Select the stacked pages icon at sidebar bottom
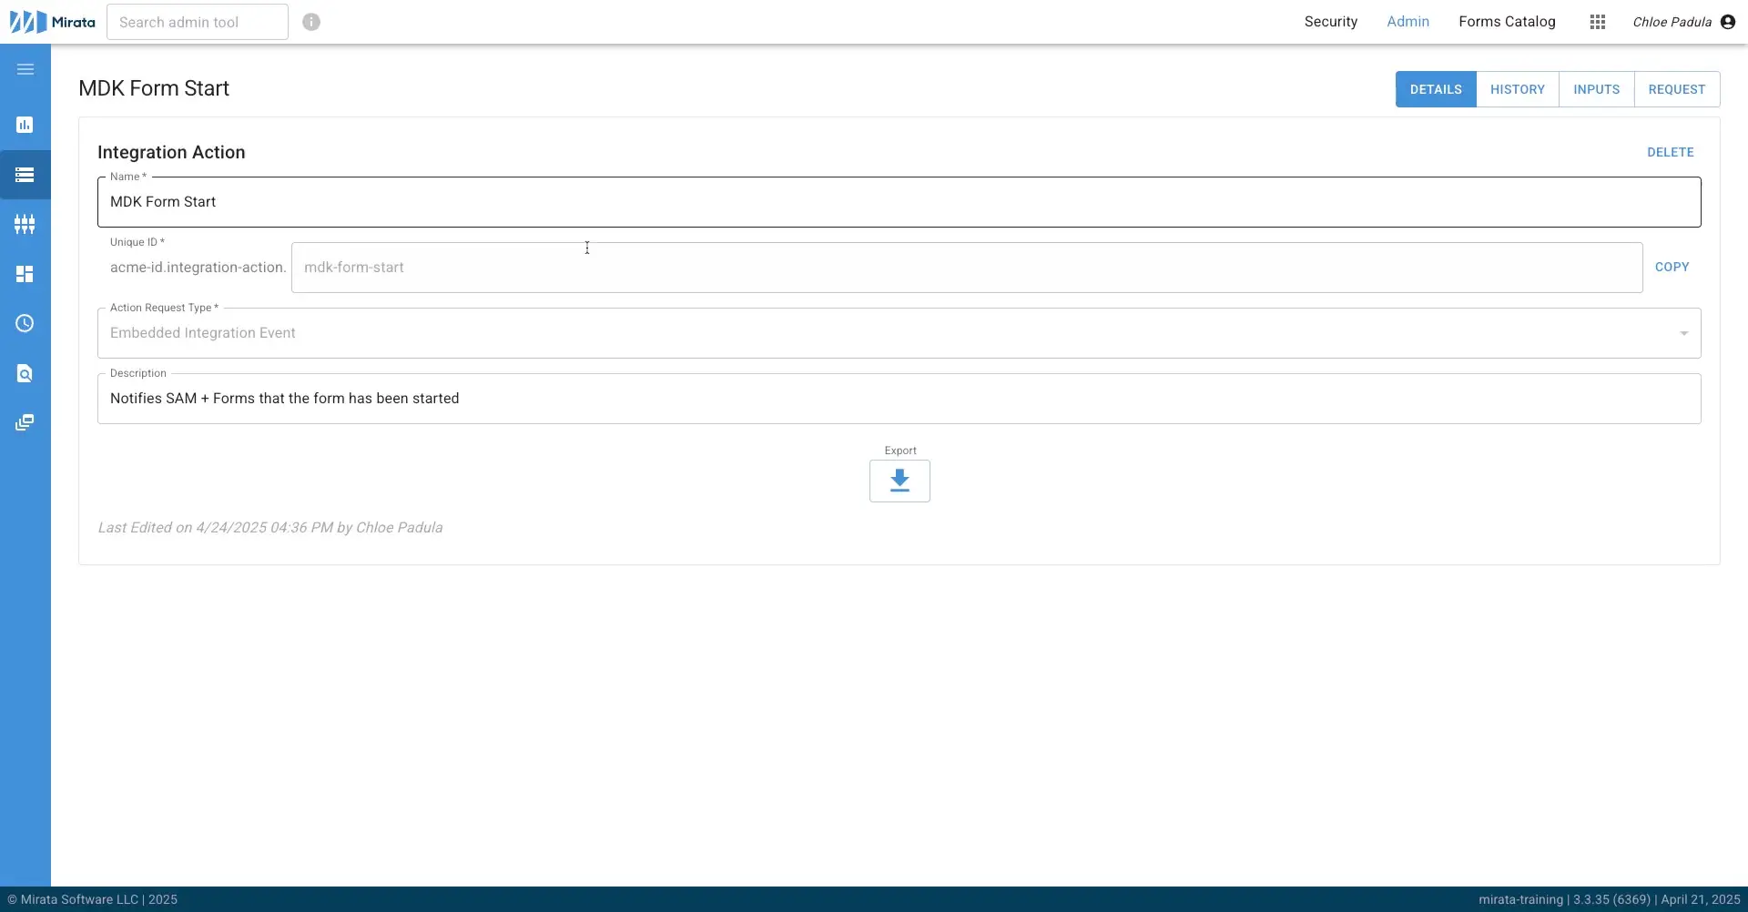 point(25,421)
